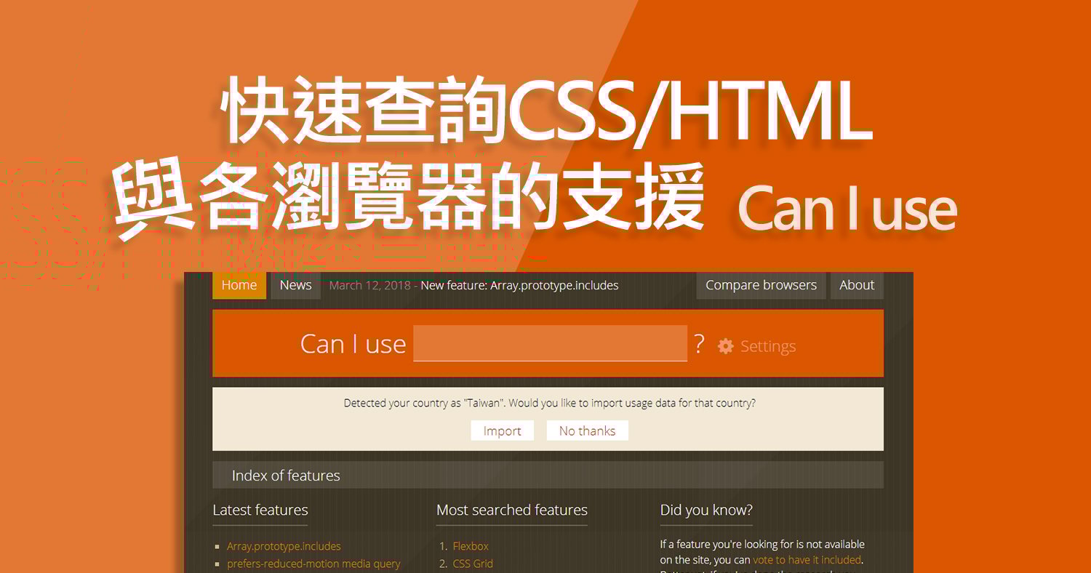Click the Did you know? heading
The image size is (1091, 573).
point(706,510)
